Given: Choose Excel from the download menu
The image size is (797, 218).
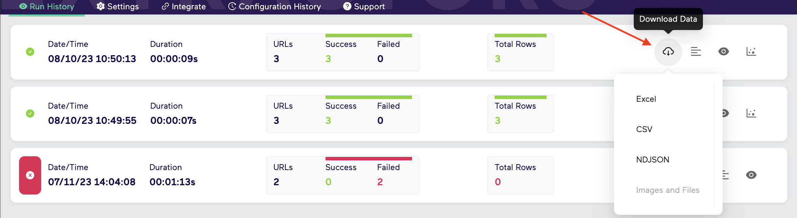Looking at the screenshot, I should pos(645,99).
